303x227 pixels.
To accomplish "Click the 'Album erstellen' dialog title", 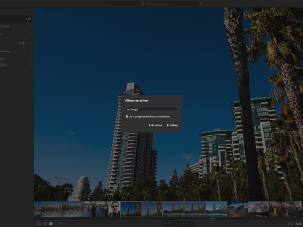I will coord(137,101).
